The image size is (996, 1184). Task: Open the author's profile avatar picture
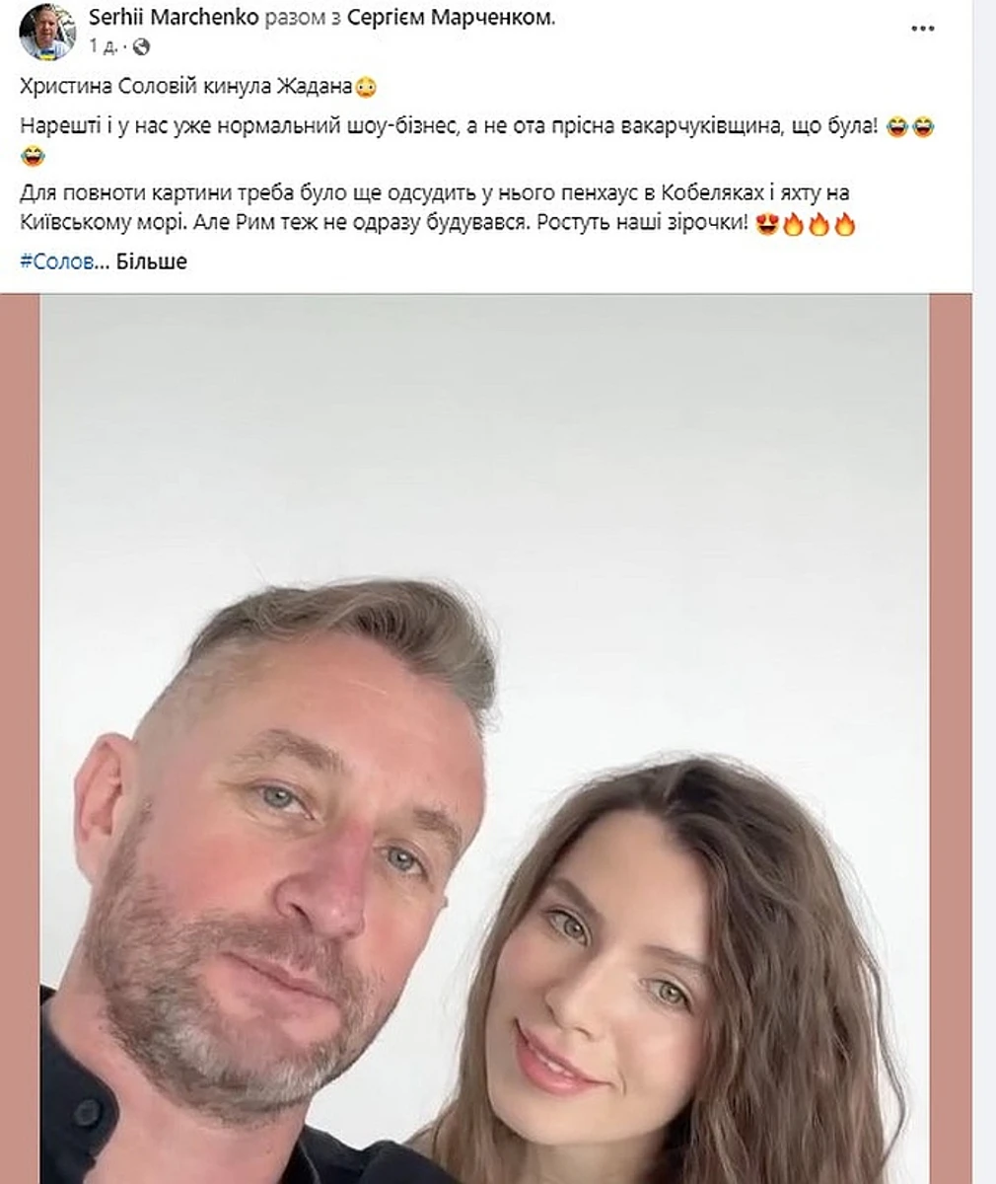[45, 31]
